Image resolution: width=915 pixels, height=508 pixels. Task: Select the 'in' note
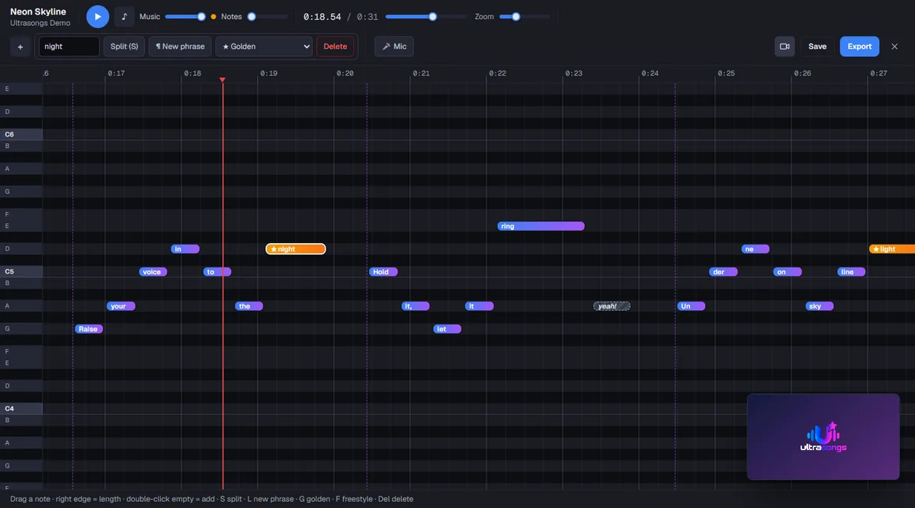pyautogui.click(x=185, y=249)
